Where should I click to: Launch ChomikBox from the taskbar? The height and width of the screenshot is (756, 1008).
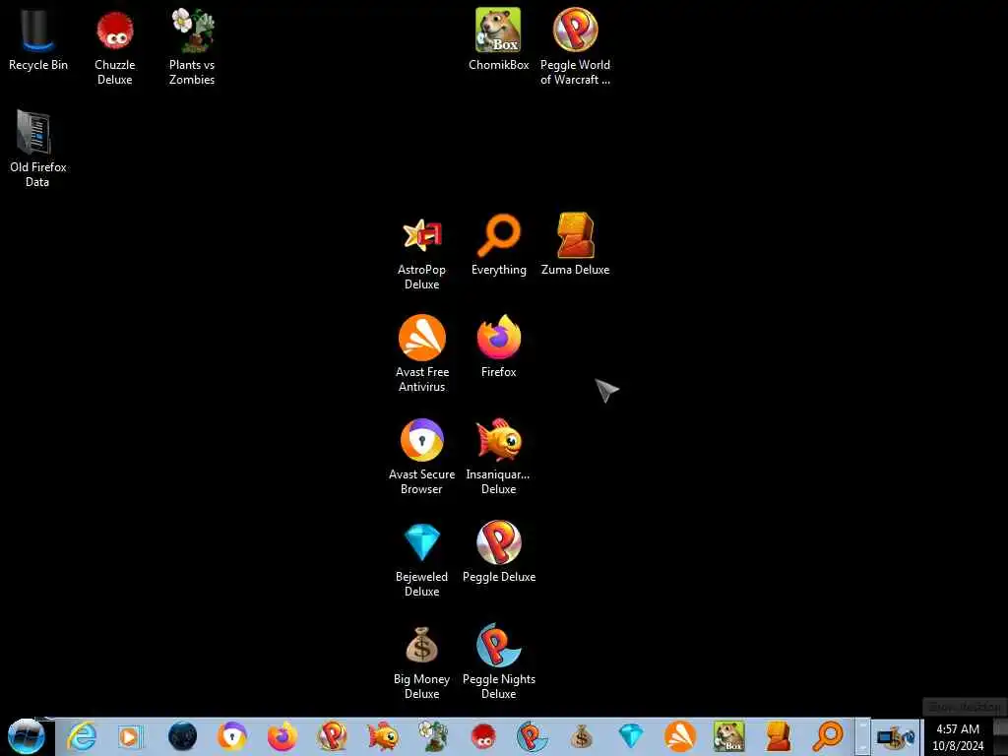pyautogui.click(x=729, y=736)
